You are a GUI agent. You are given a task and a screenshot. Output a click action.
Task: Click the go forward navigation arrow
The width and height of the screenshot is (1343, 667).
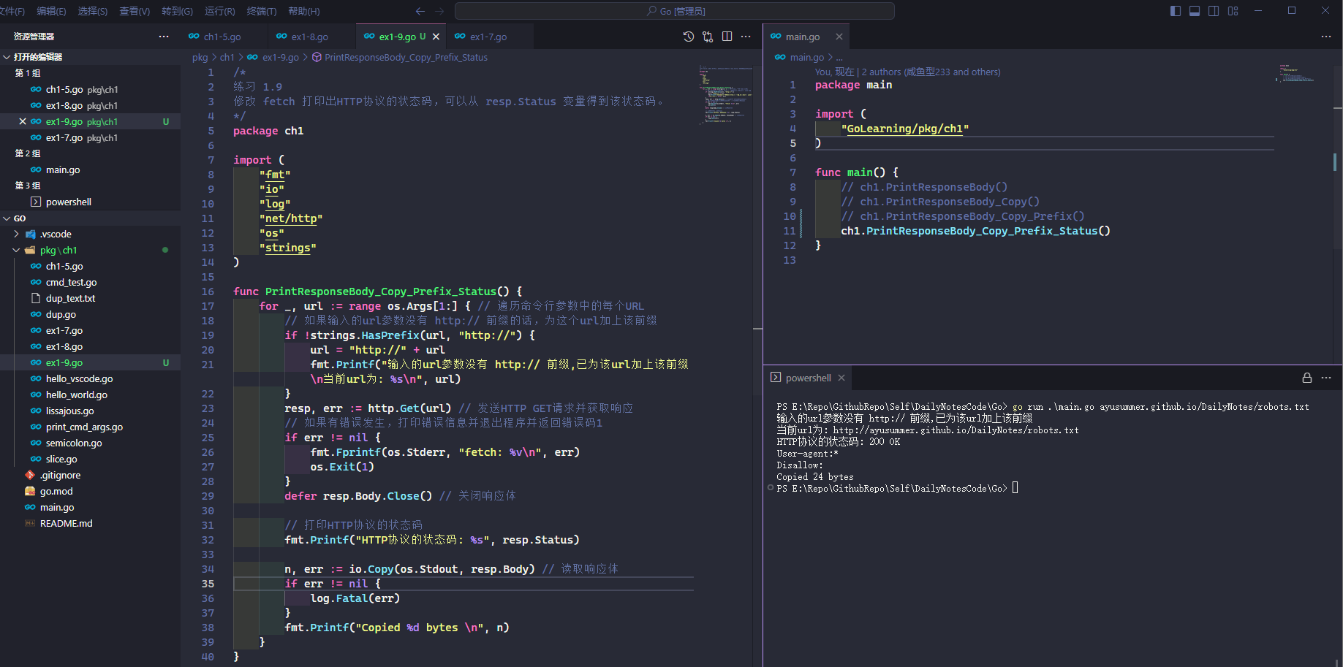pyautogui.click(x=439, y=11)
